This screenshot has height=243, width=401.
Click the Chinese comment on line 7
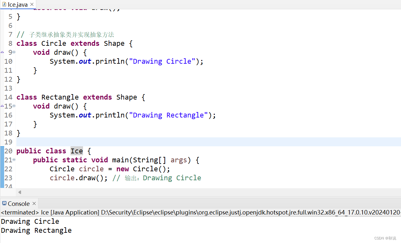[x=65, y=35]
